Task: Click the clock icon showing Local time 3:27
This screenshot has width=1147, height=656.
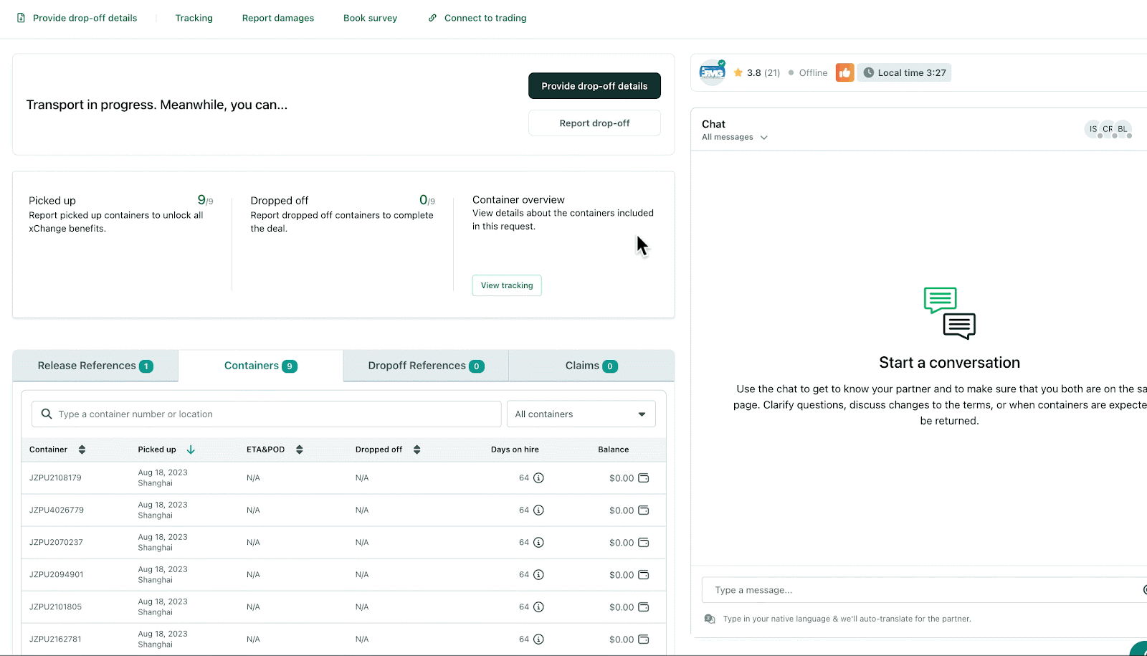Action: pyautogui.click(x=868, y=72)
